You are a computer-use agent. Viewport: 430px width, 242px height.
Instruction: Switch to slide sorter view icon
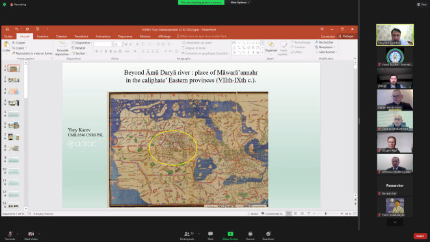click(295, 213)
